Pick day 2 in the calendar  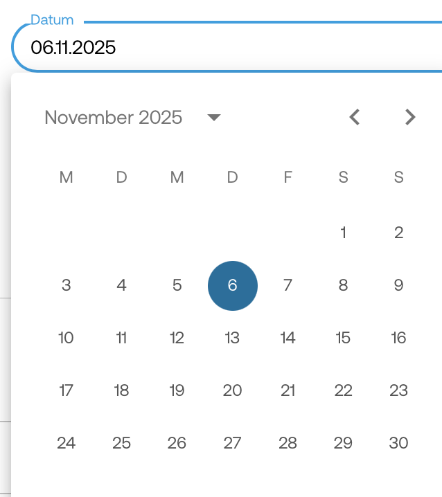click(399, 233)
